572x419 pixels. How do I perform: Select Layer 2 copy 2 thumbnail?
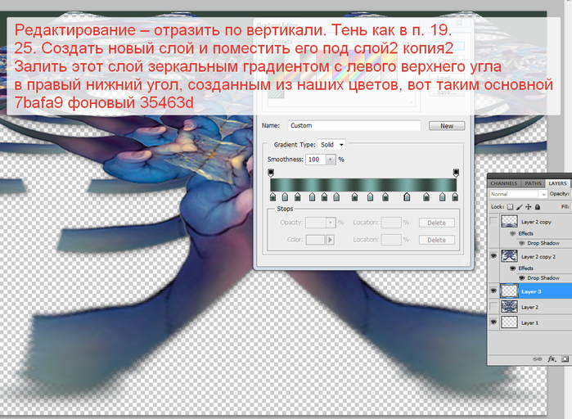pos(509,256)
